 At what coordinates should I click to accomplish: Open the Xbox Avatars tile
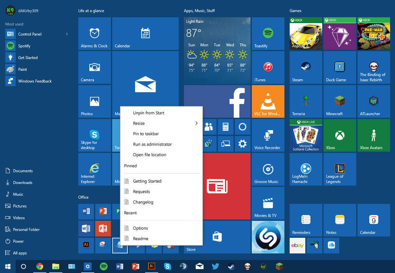tap(374, 136)
